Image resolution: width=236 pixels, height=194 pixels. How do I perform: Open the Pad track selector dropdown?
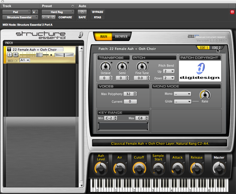point(17,12)
